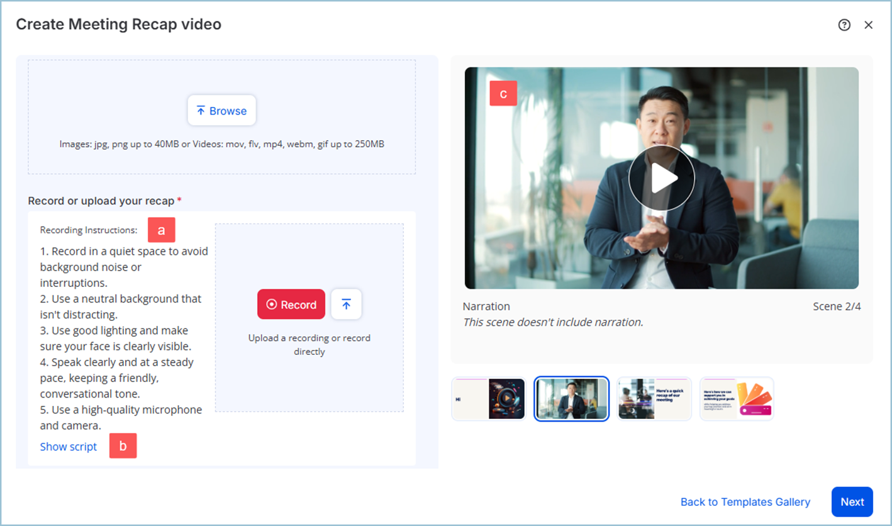This screenshot has height=526, width=892.
Task: Go back to Templates Gallery
Action: [x=745, y=502]
